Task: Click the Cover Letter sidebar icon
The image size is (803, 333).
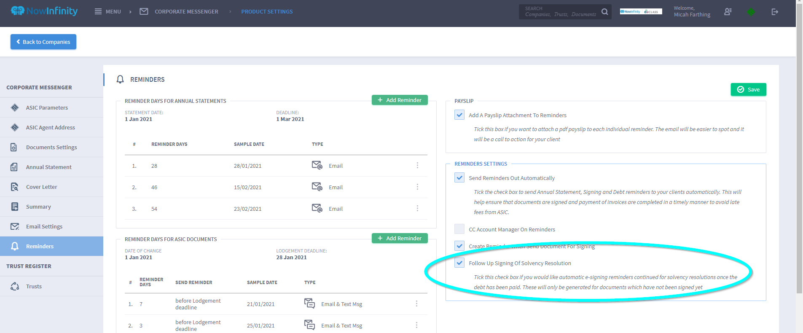Action: (14, 187)
